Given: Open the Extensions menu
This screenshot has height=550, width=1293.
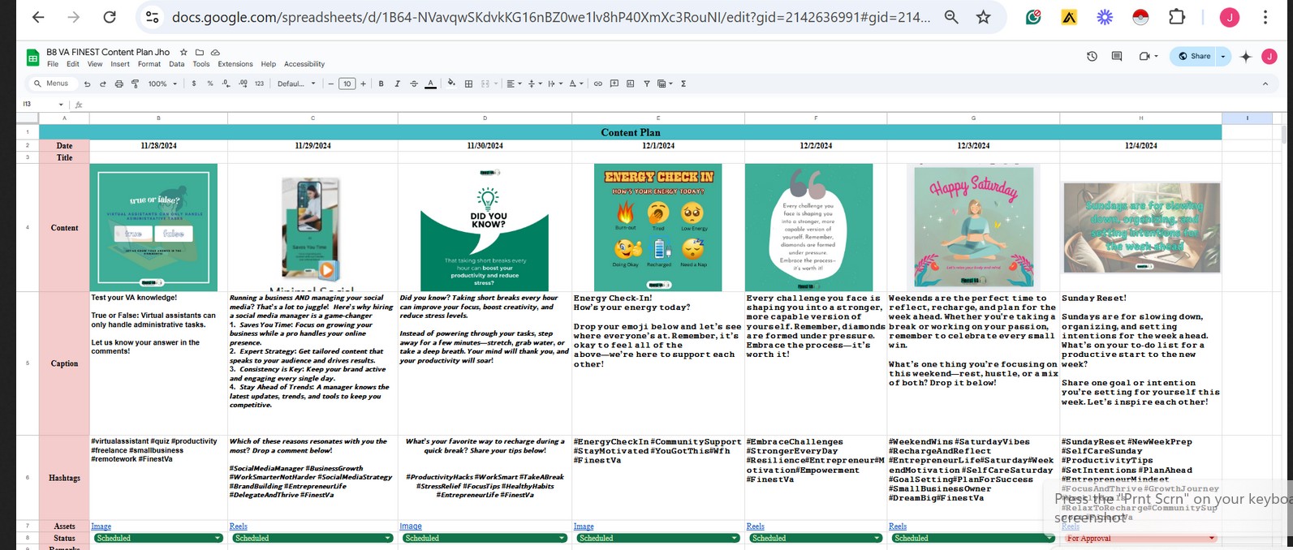Looking at the screenshot, I should point(235,64).
